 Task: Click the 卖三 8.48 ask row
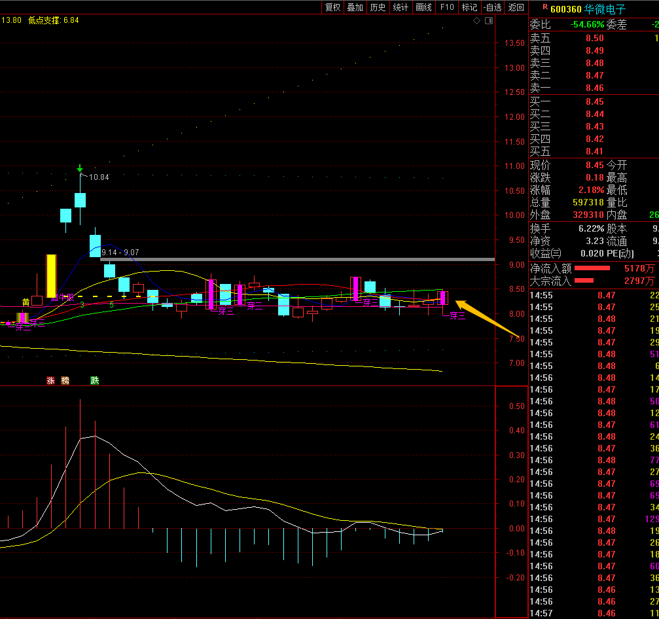[594, 63]
